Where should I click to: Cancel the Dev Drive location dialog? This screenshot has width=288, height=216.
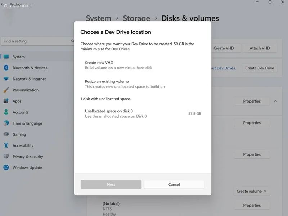coord(174,184)
